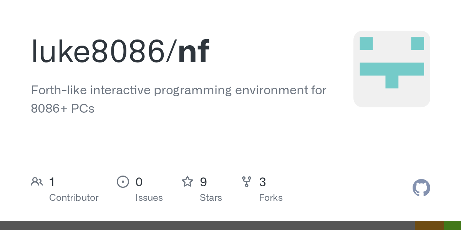This screenshot has width=461, height=230.
Task: Click the Contributor label
Action: pyautogui.click(x=74, y=198)
